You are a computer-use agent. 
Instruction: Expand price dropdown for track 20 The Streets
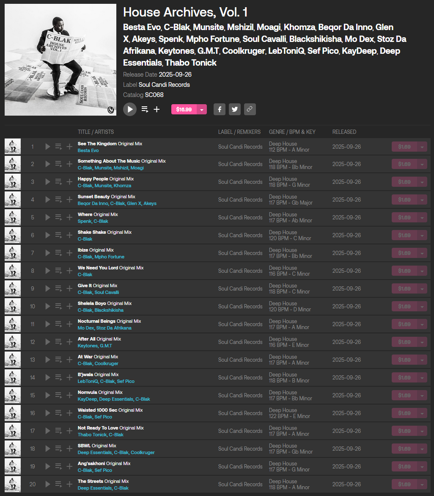coord(422,484)
